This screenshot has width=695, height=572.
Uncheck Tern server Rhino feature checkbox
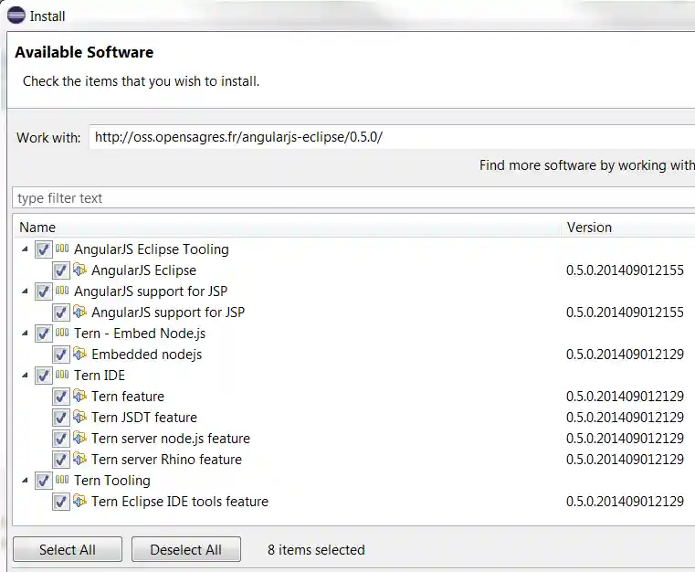click(60, 460)
